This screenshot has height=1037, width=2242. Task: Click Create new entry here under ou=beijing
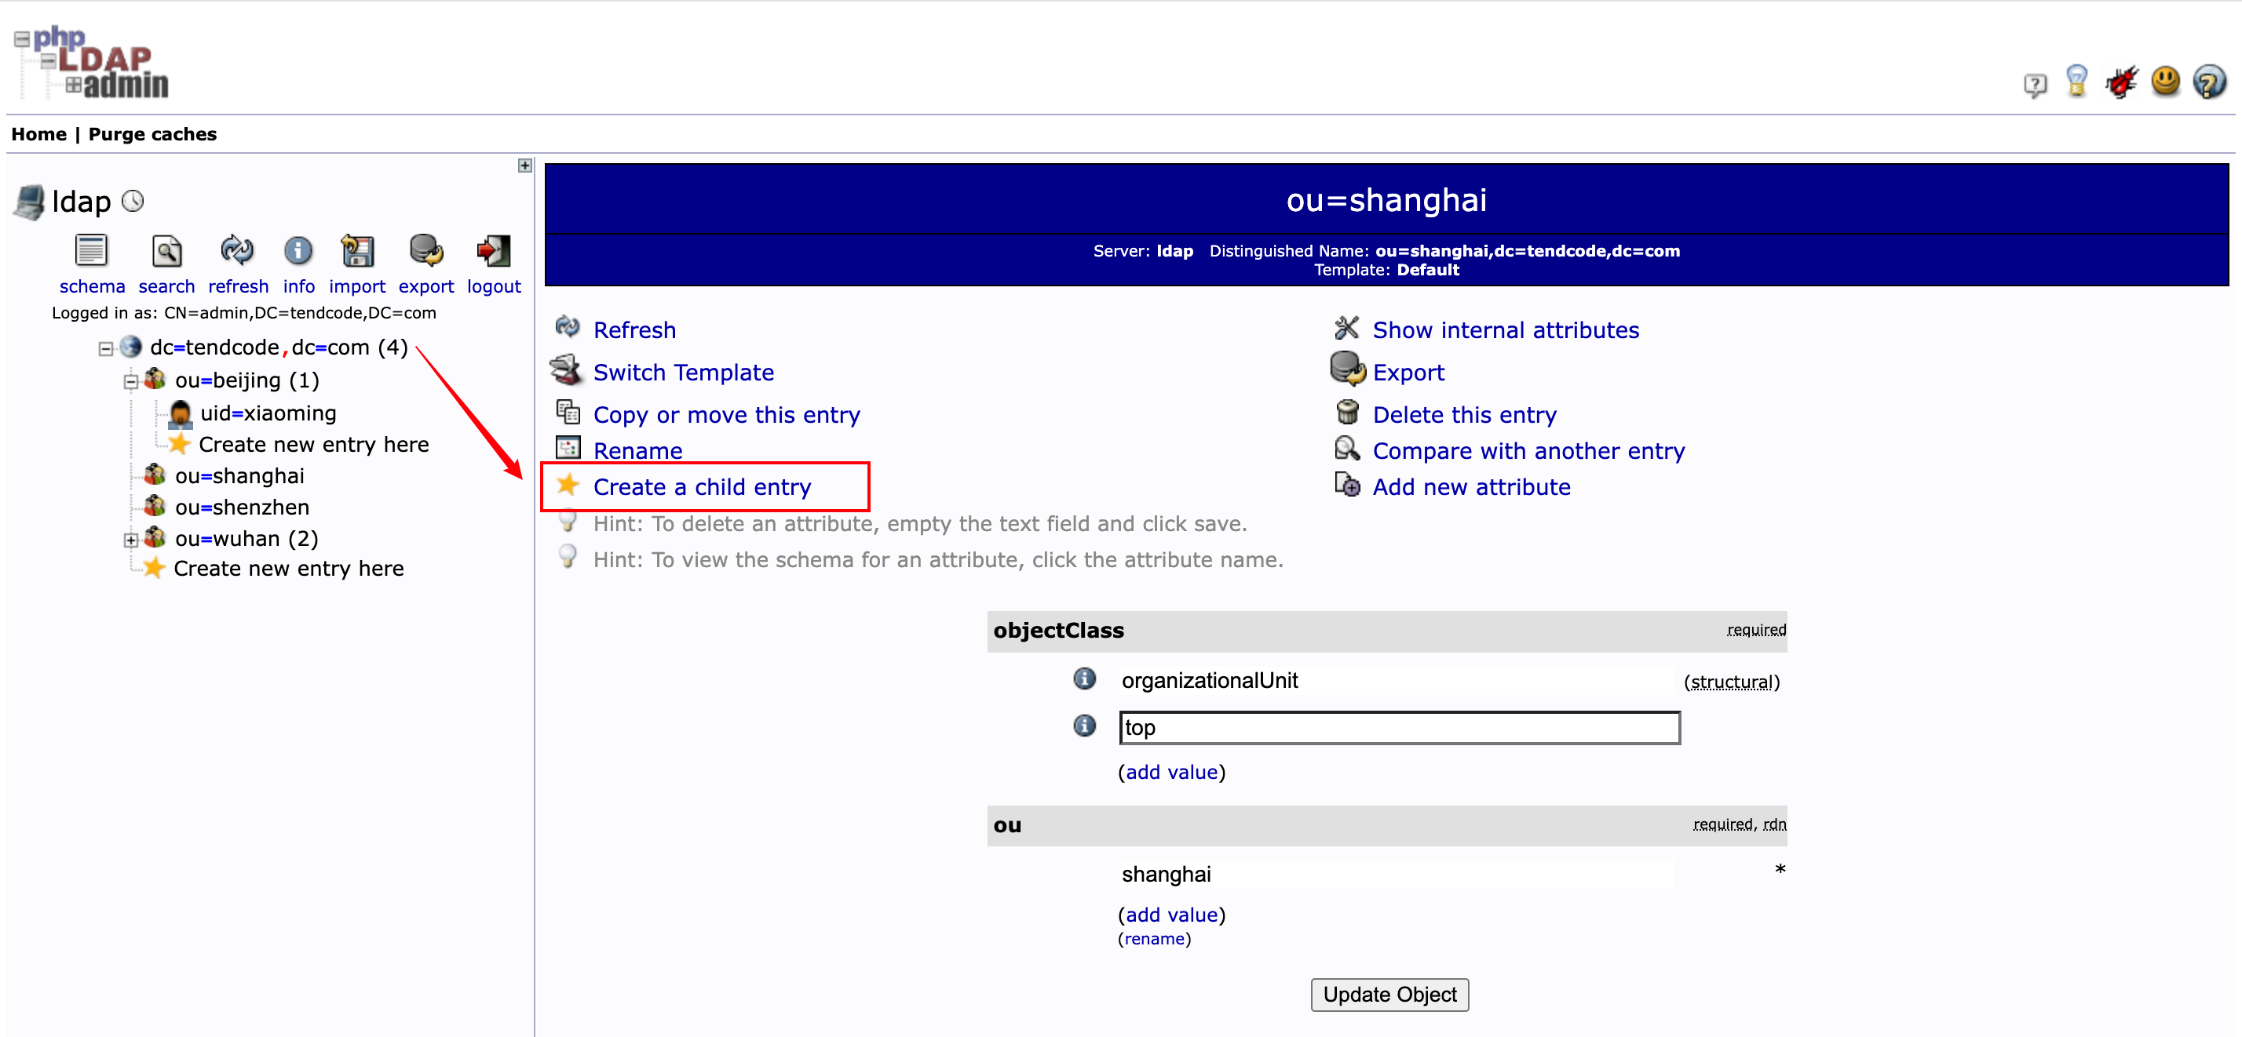[x=313, y=445]
